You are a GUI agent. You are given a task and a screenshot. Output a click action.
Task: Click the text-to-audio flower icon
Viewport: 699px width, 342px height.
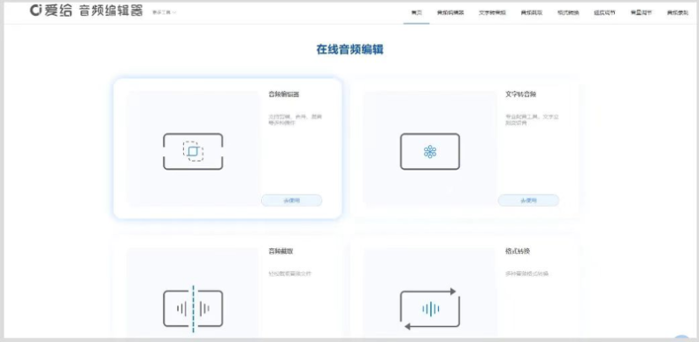click(430, 151)
